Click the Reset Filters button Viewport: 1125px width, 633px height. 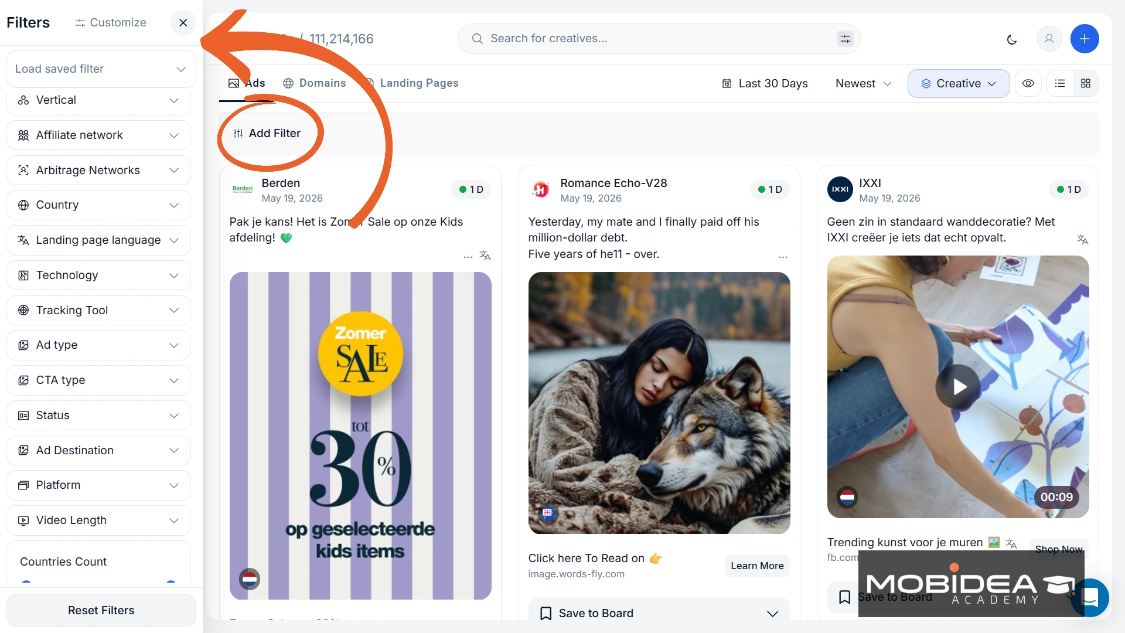pyautogui.click(x=101, y=610)
